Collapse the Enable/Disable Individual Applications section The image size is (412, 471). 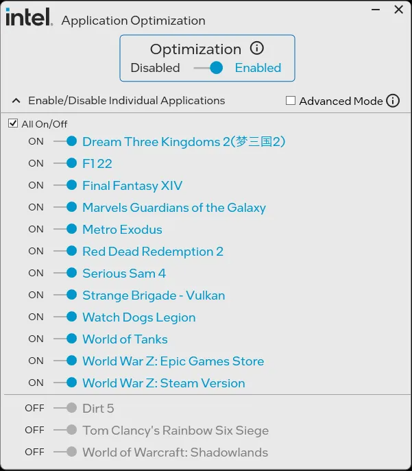tap(16, 101)
